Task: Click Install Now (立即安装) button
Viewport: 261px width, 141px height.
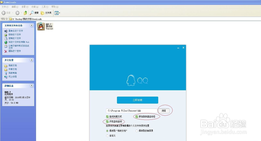Action: [x=138, y=100]
